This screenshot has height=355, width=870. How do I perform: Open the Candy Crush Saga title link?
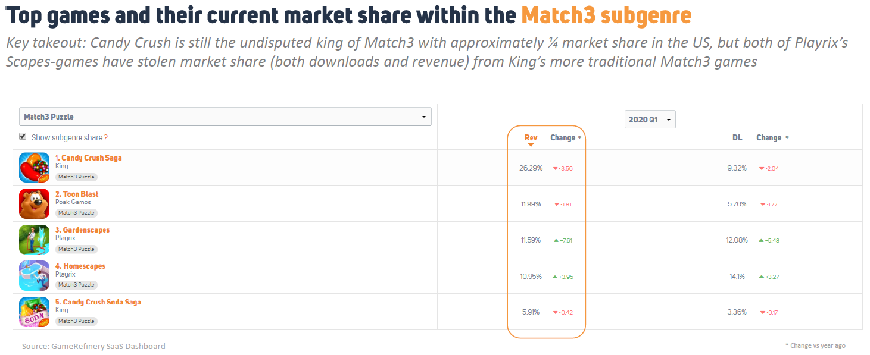pos(88,158)
